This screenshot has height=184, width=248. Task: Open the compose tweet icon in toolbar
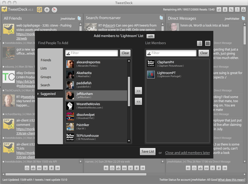(x=40, y=10)
